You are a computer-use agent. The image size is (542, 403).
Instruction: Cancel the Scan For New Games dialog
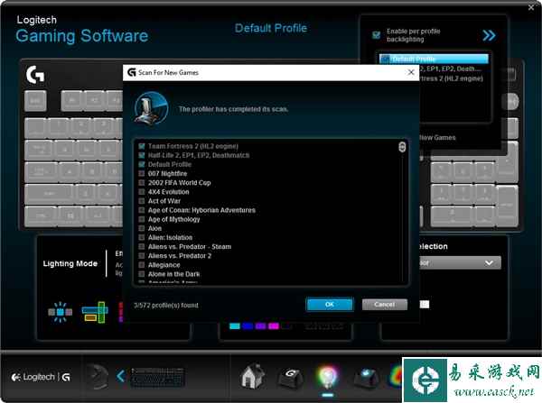coord(385,305)
